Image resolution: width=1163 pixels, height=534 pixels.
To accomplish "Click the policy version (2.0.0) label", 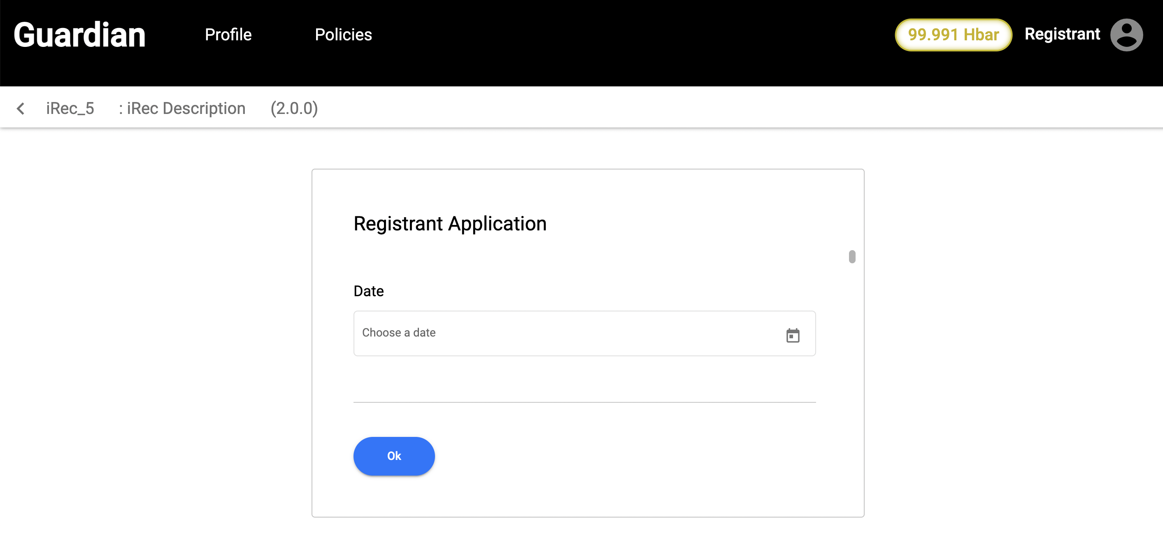I will [294, 108].
